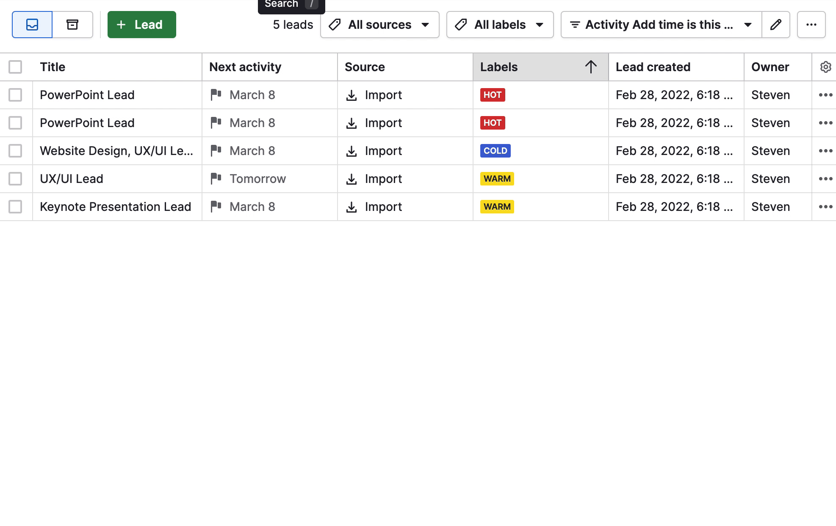836x526 pixels.
Task: Open the flag icon next to Tomorrow
Action: point(216,179)
